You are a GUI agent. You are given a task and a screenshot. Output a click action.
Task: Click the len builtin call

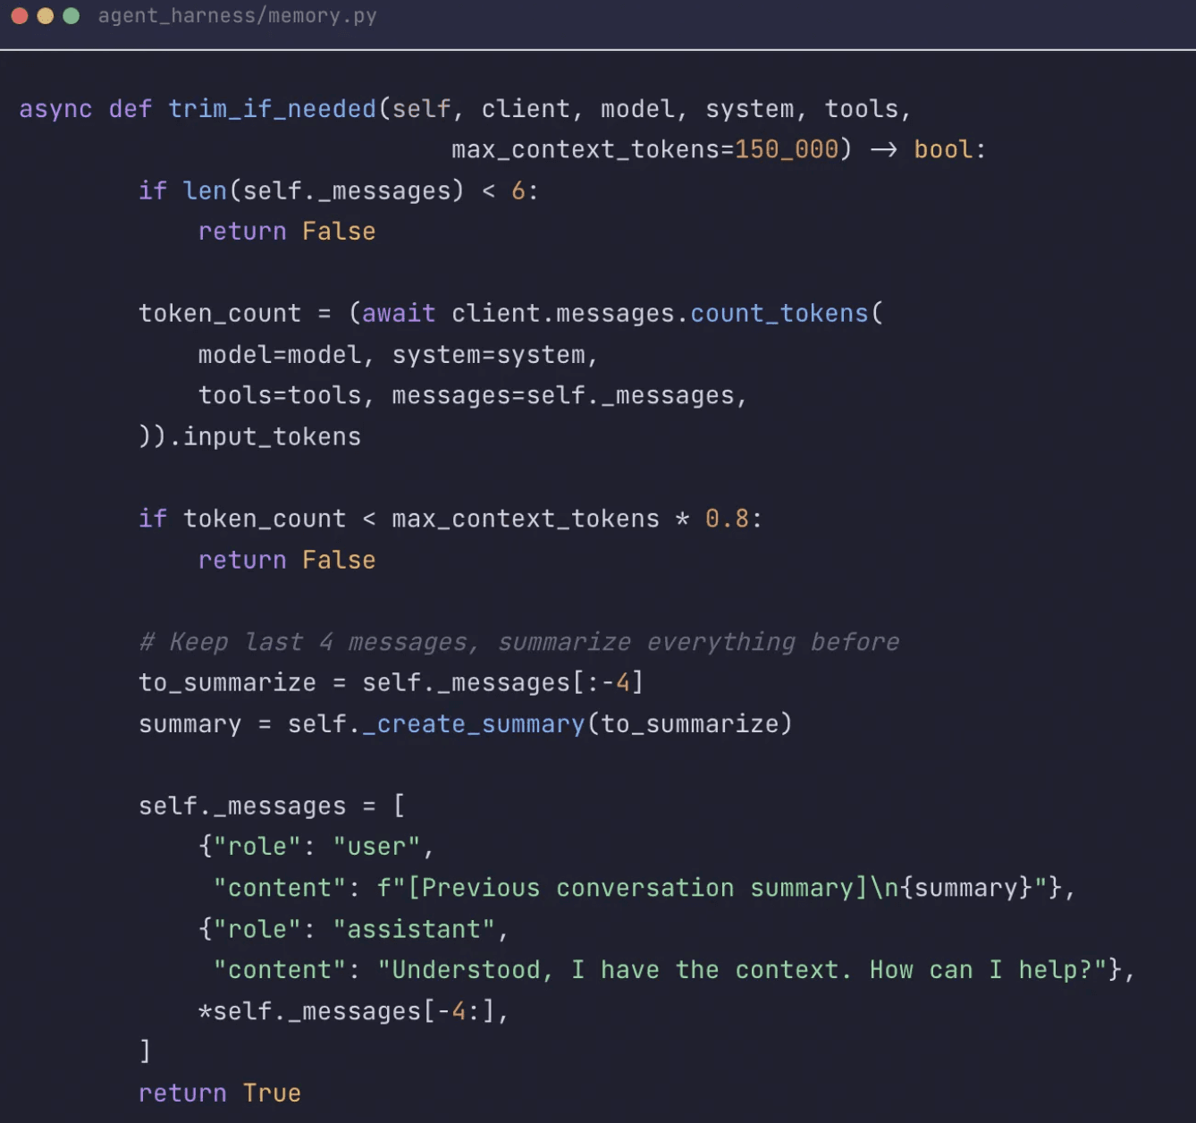point(205,190)
